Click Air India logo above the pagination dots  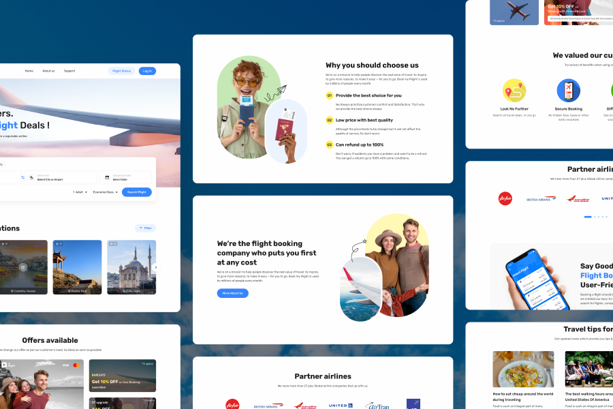(x=578, y=199)
